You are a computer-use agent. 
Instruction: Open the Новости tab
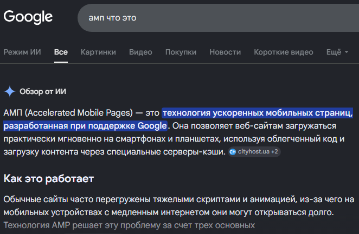[x=225, y=52]
